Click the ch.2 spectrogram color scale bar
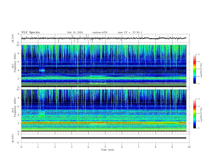The height and width of the screenshot is (165, 213). (x=195, y=114)
